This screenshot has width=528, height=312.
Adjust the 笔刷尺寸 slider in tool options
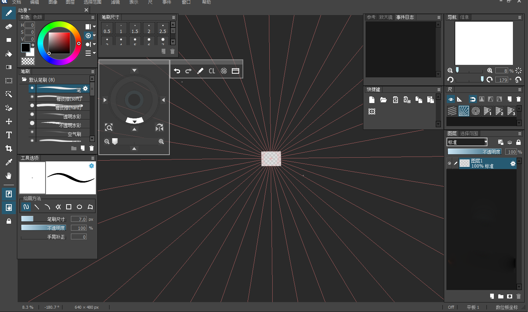(x=43, y=219)
